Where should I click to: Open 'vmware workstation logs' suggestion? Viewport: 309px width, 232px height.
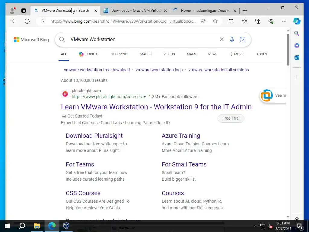point(159,70)
